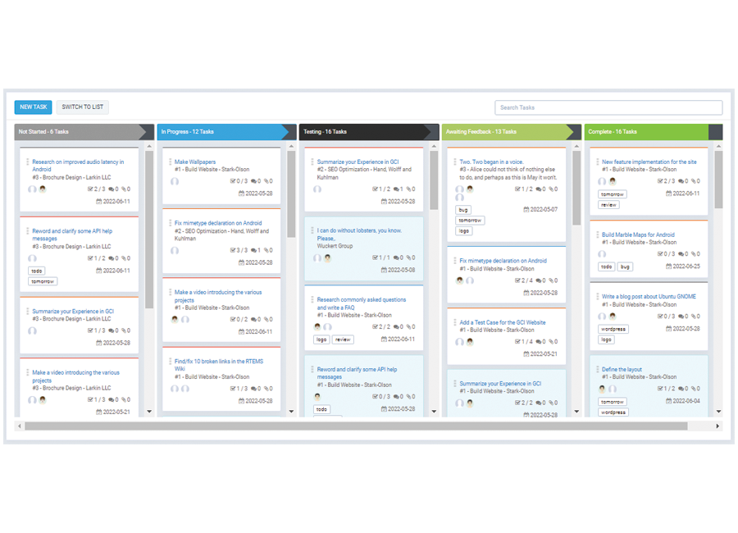
Task: Click the wordpress tag on Ubuntu GNOME blog card
Action: pos(613,329)
